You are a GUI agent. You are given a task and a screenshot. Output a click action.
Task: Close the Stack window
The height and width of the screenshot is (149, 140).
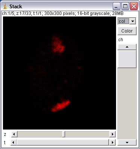coord(134,6)
